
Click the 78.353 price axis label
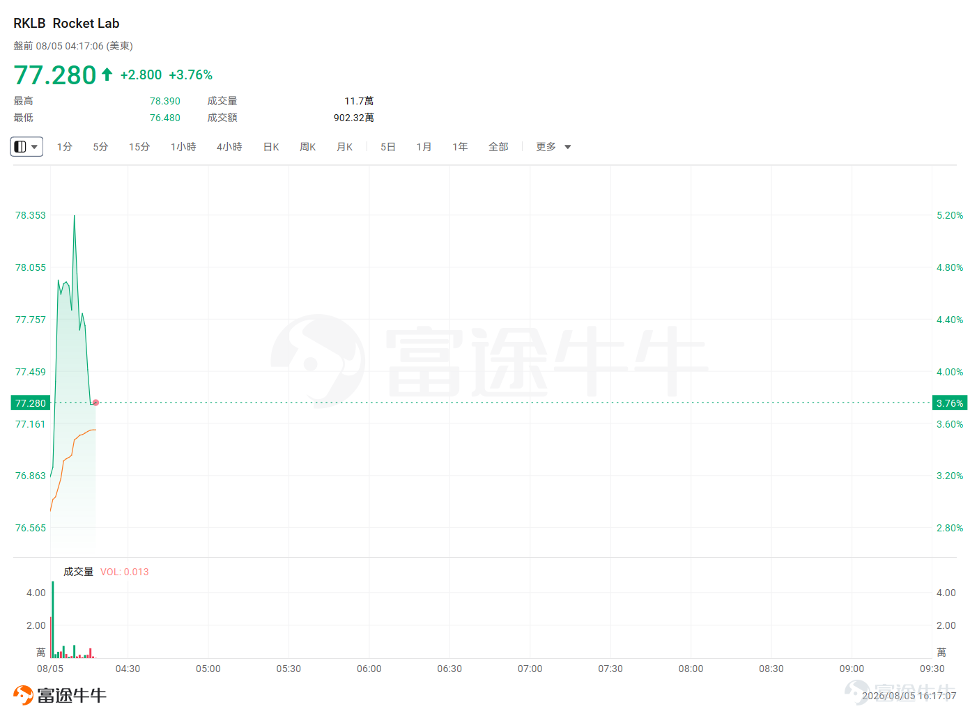point(31,215)
